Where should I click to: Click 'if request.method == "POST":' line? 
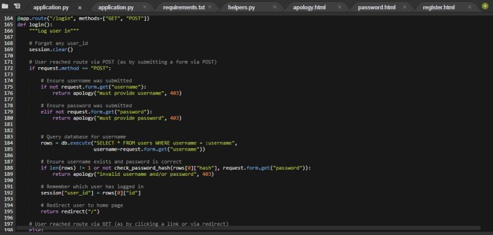[70, 68]
